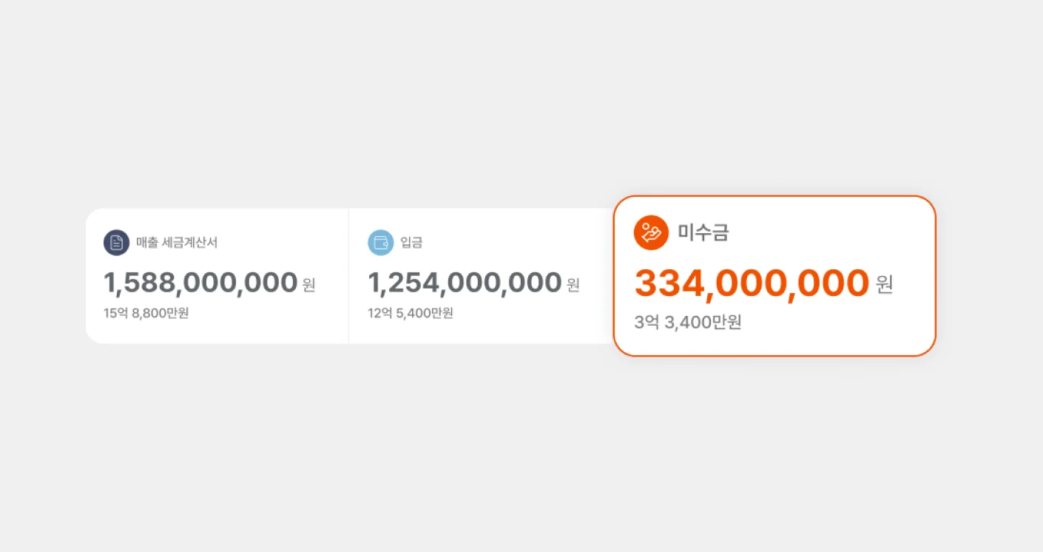Click the 1,588,000,000 sales invoice amount
The image size is (1043, 552).
coord(200,283)
